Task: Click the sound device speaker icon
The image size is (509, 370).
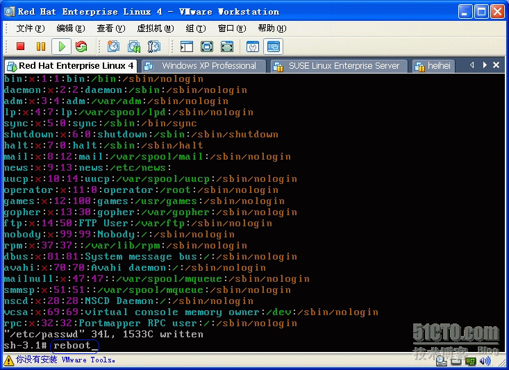Action: pos(485,360)
